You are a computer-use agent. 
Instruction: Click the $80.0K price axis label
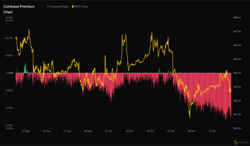coord(237,128)
